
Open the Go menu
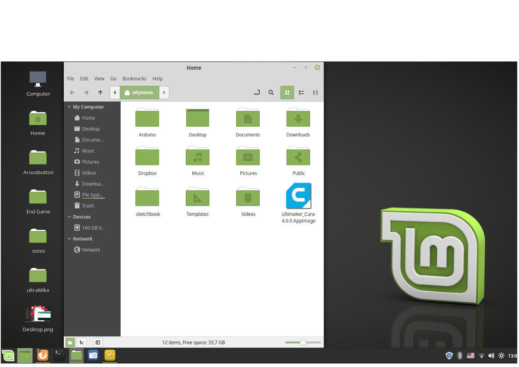(x=113, y=79)
